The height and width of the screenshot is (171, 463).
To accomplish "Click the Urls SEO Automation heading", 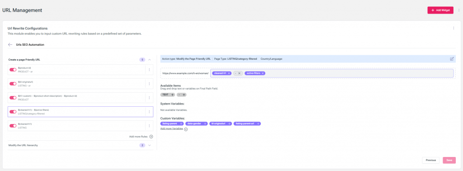I will (x=30, y=45).
